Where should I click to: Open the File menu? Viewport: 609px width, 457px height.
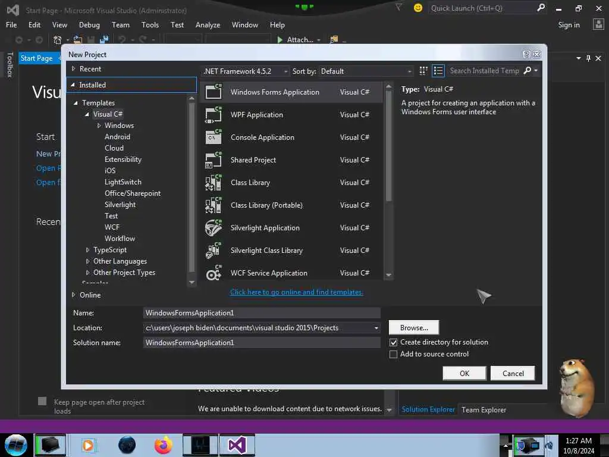pos(11,24)
